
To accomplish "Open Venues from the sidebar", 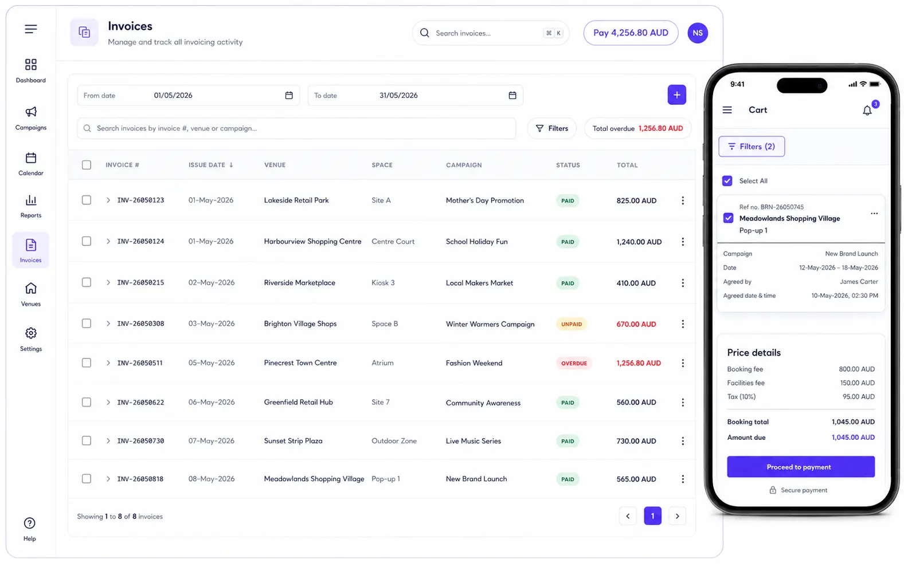I will pos(31,294).
